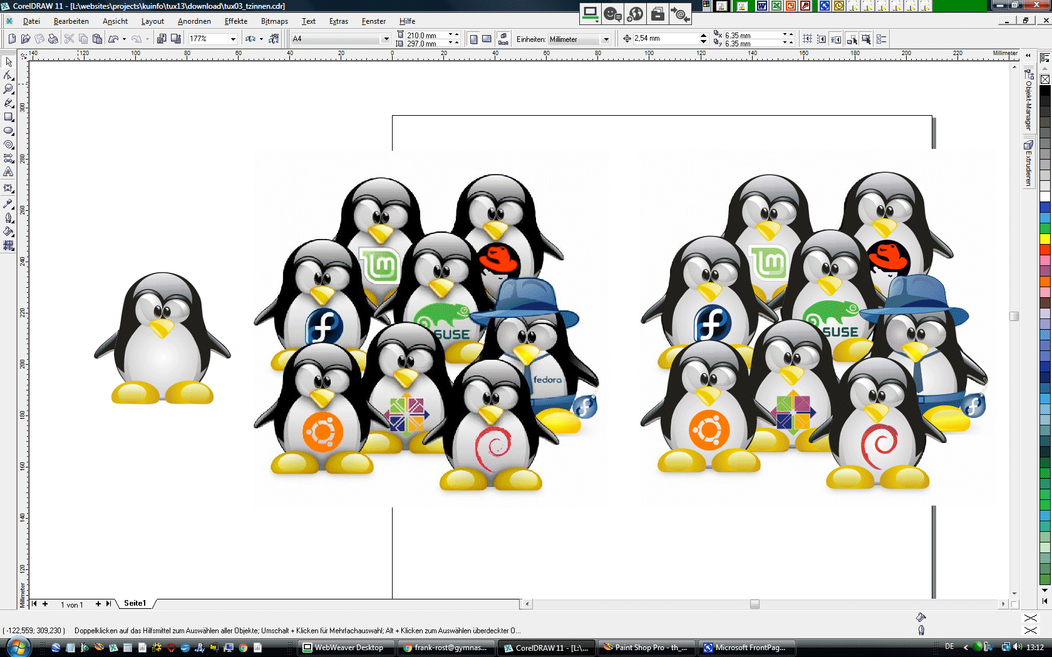
Task: Add a page after the current page
Action: pyautogui.click(x=98, y=604)
